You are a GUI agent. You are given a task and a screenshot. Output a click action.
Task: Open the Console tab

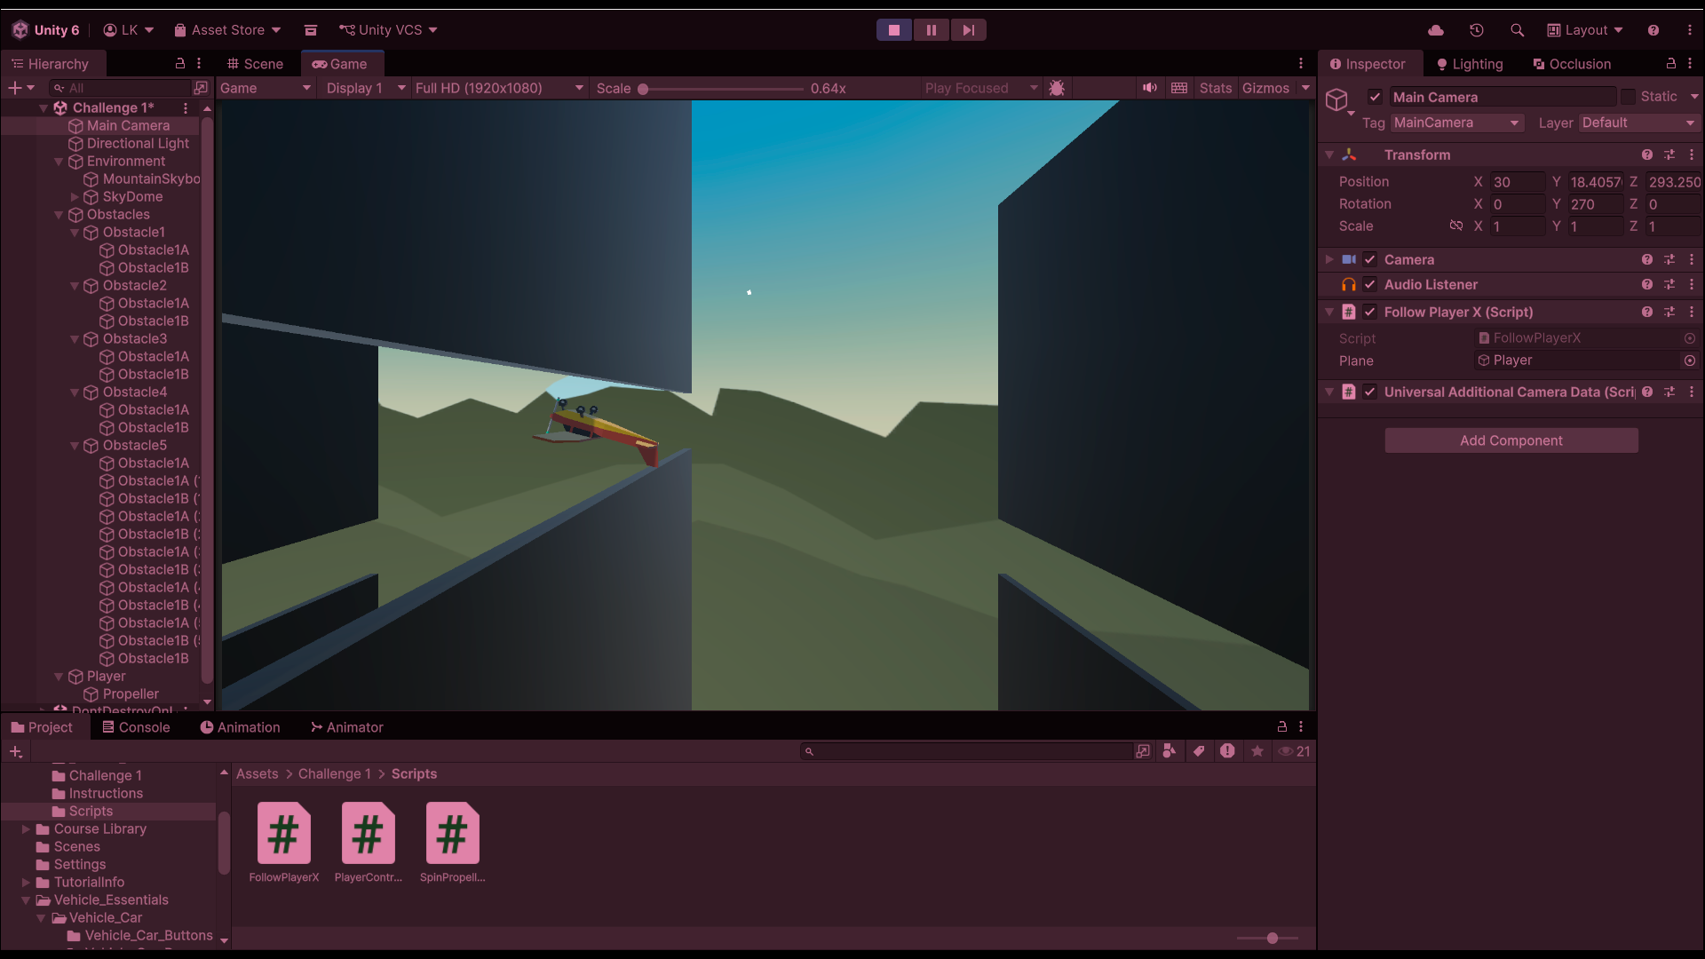tap(136, 727)
